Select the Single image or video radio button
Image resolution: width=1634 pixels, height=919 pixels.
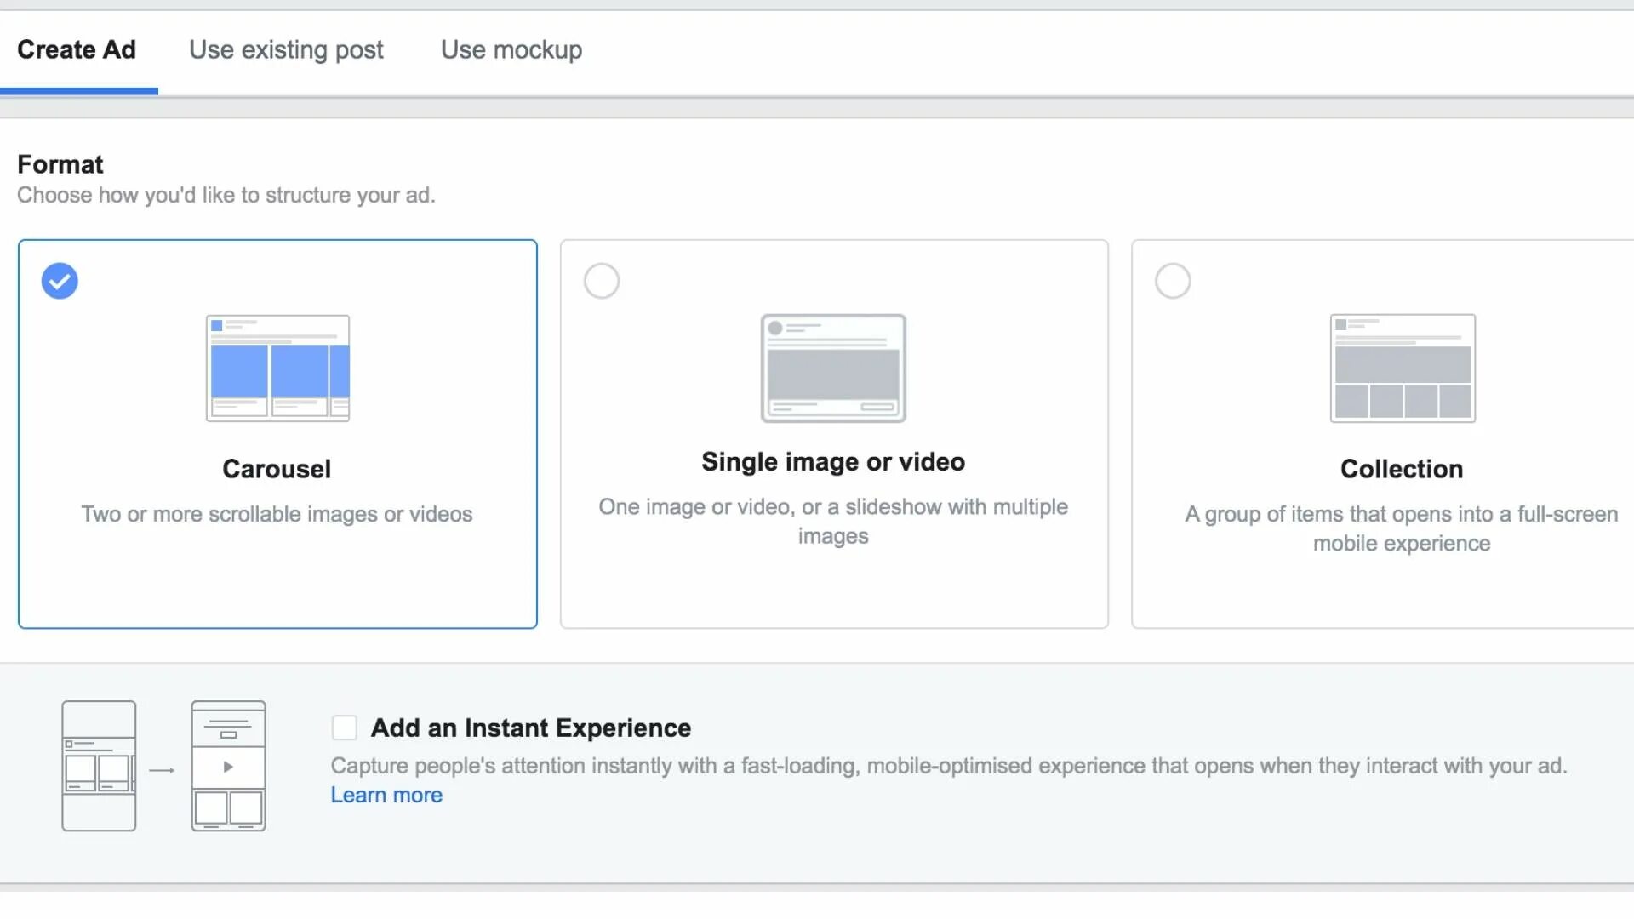pyautogui.click(x=602, y=281)
